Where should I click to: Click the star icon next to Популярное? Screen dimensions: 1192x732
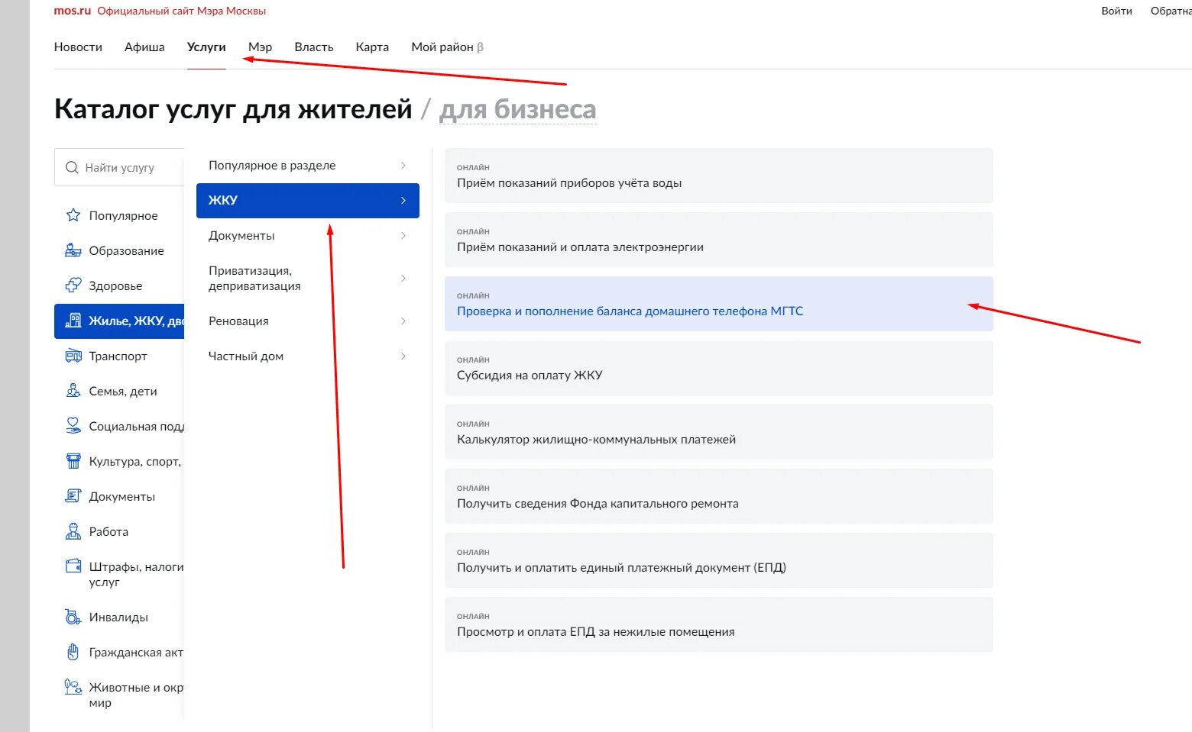(x=73, y=215)
